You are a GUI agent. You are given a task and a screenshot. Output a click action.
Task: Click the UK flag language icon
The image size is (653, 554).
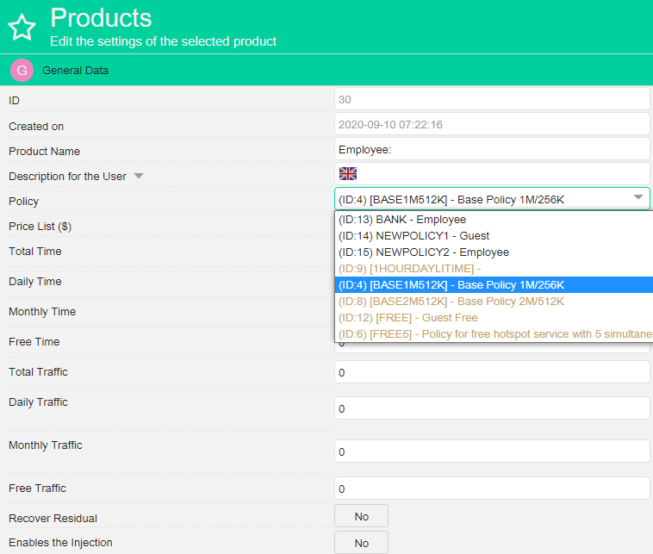click(x=347, y=174)
